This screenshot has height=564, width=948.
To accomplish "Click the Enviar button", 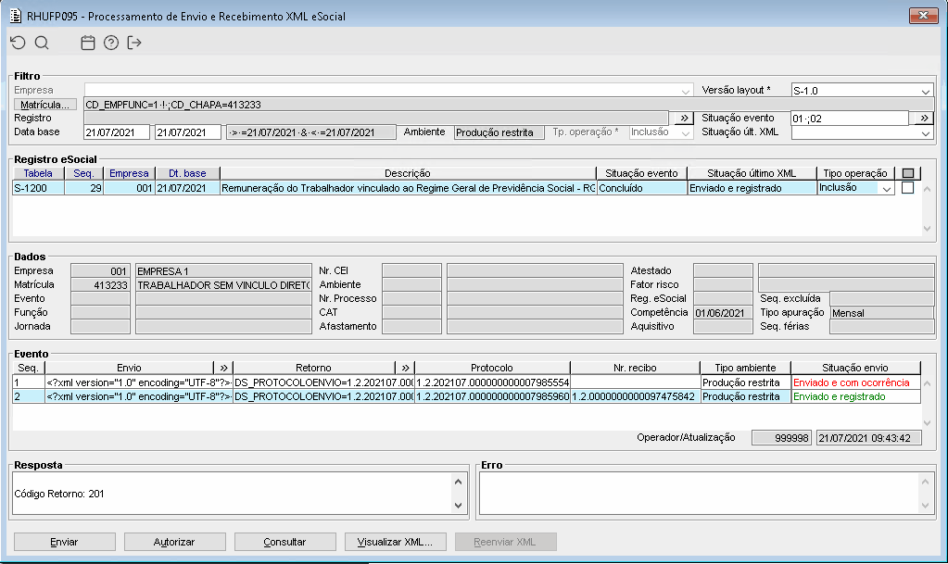I will (x=65, y=542).
